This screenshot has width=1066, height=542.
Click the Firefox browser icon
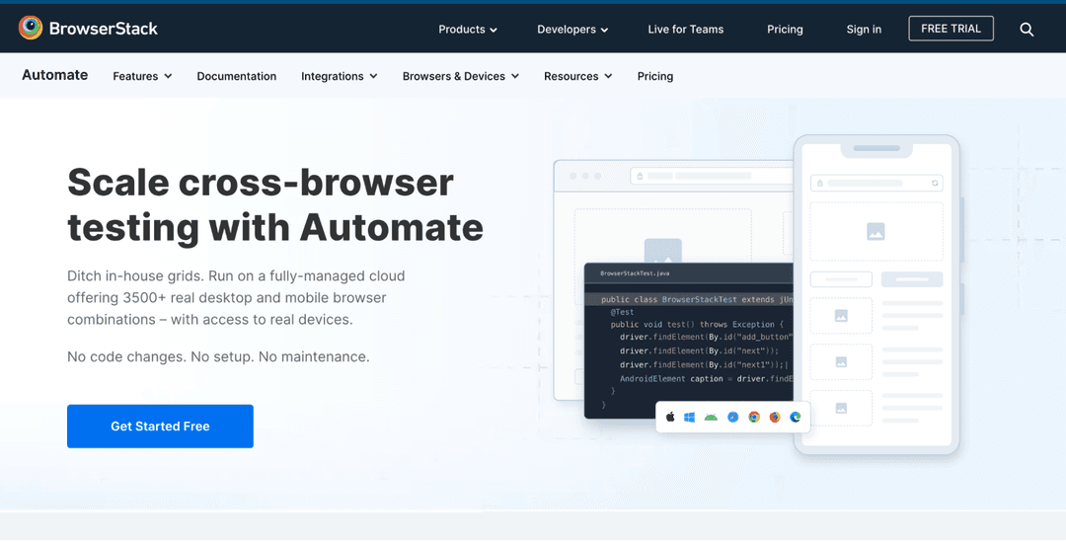[x=775, y=418]
